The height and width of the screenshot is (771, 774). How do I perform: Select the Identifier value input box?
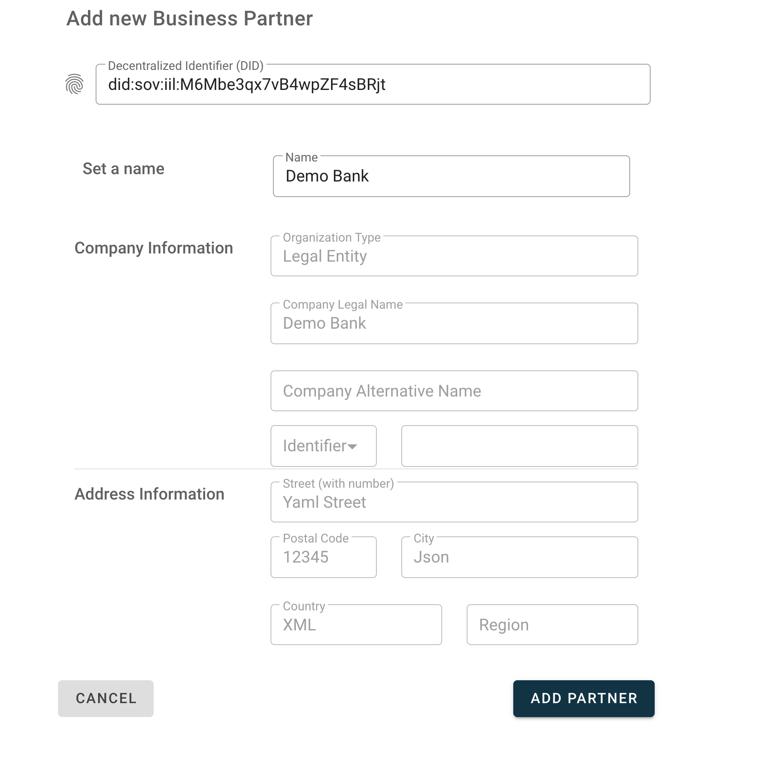coord(519,446)
